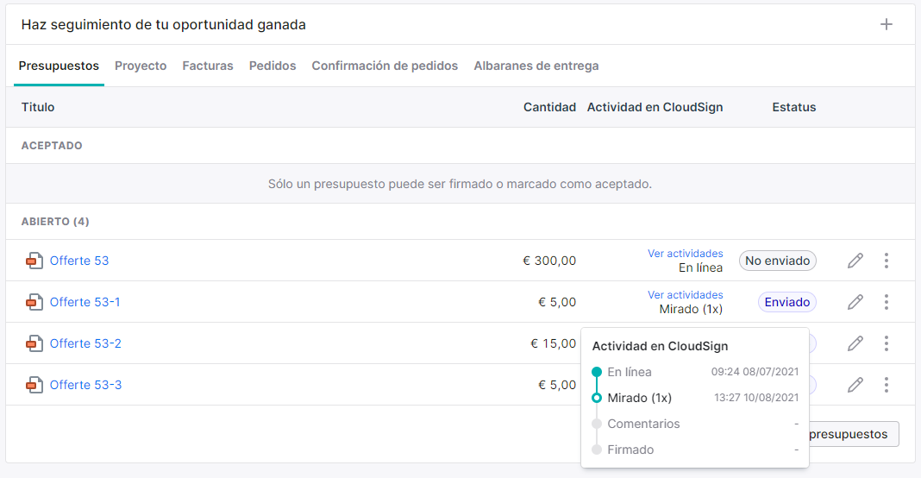921x478 pixels.
Task: Click Ver actividades for Offerte 53
Action: [685, 254]
